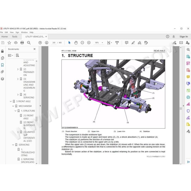
Task: Open the attachments paperclip panel
Action: point(2,71)
